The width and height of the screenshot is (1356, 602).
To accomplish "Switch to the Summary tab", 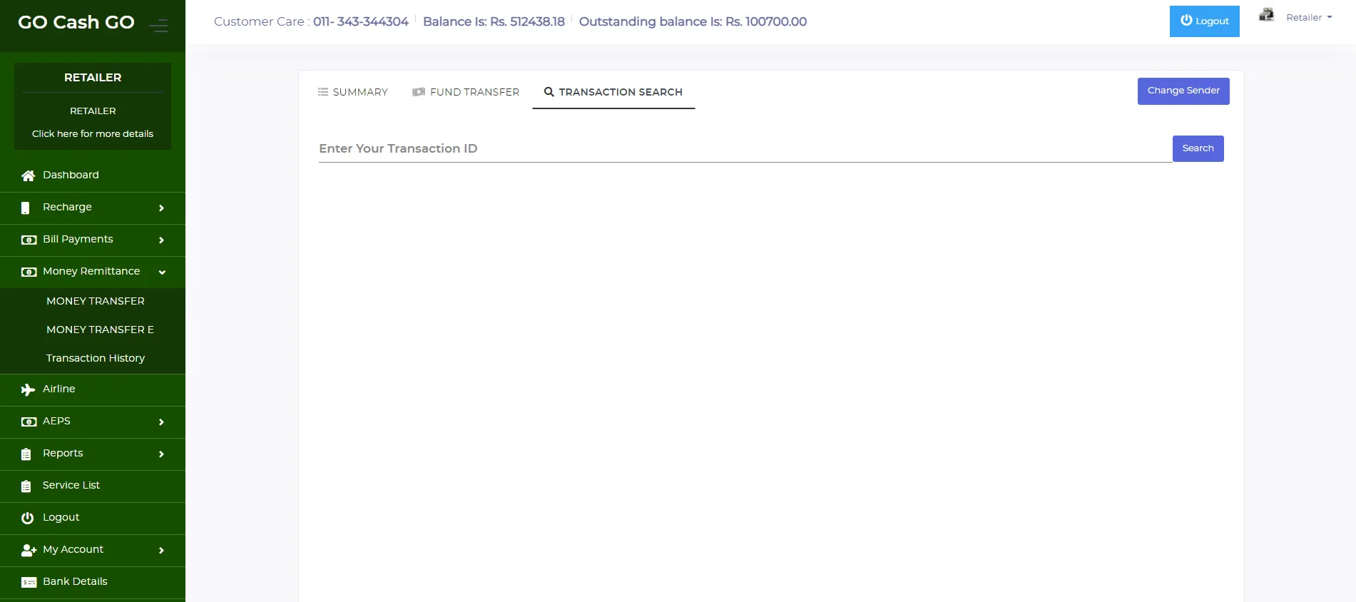I will click(x=353, y=92).
